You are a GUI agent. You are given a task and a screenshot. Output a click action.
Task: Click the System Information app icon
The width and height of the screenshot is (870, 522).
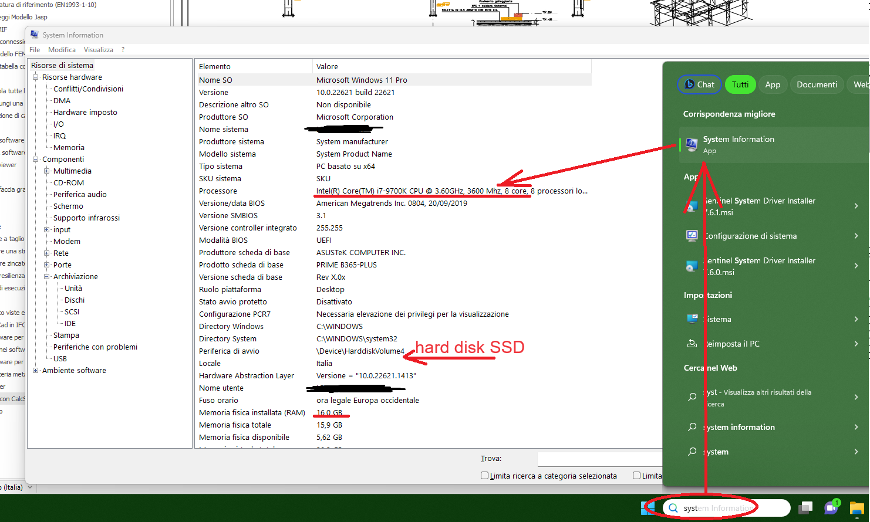pyautogui.click(x=692, y=144)
